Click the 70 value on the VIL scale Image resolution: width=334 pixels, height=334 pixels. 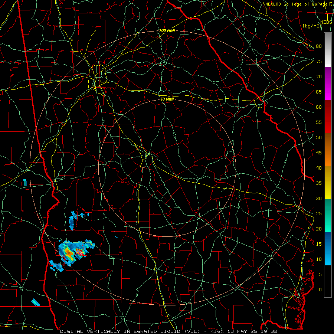pyautogui.click(x=319, y=77)
